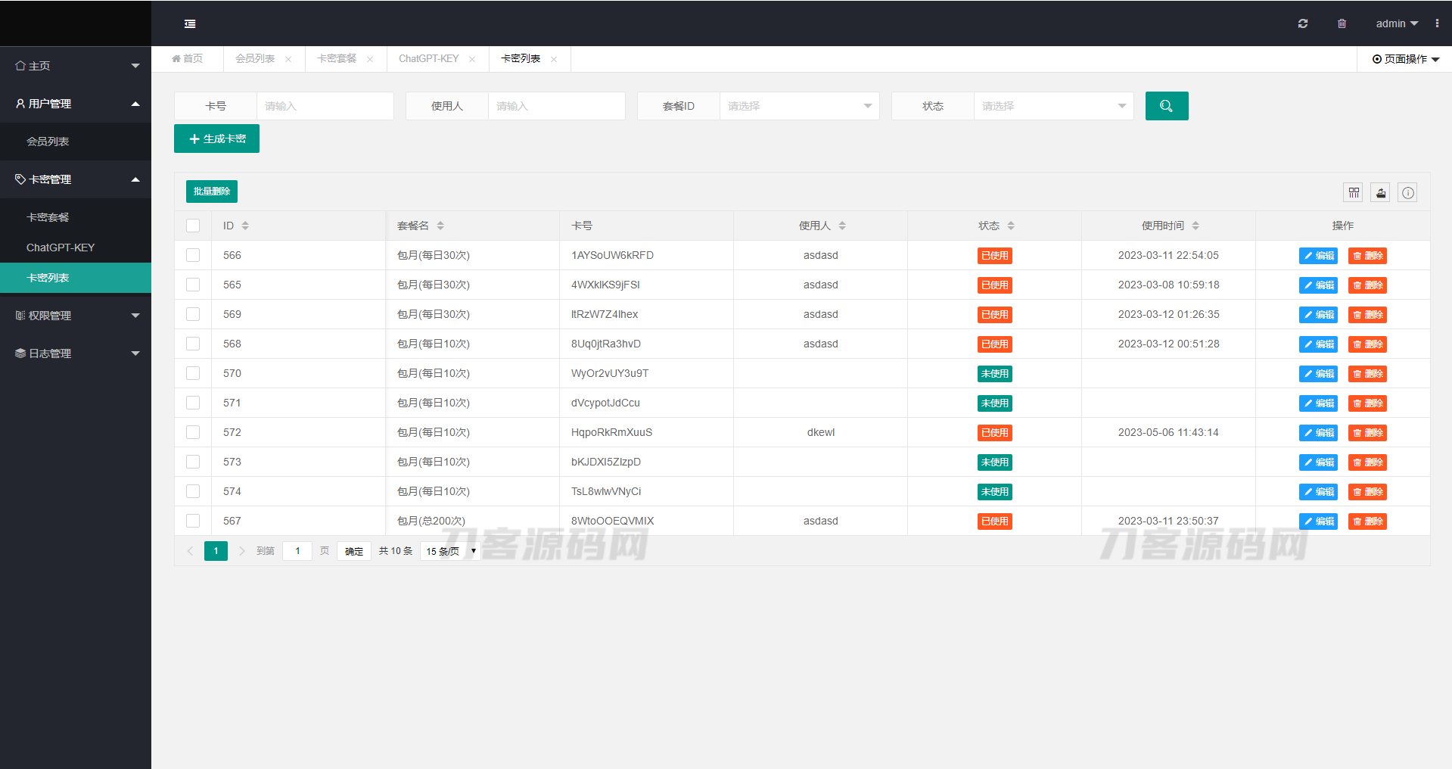
Task: Click the sidebar collapse menu icon
Action: pyautogui.click(x=190, y=24)
